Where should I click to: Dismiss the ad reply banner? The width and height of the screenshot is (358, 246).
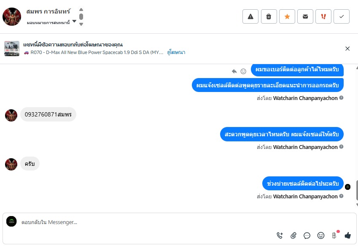tap(347, 49)
